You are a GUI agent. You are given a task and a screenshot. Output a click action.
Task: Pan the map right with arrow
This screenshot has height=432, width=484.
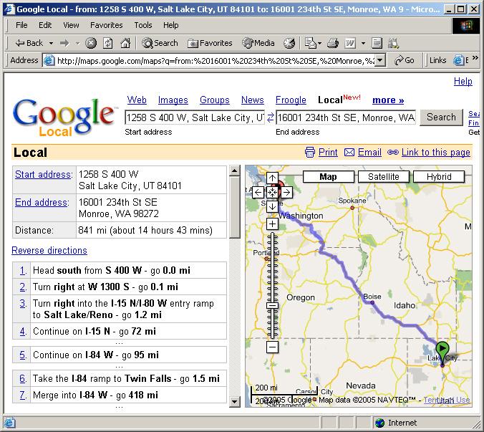286,192
